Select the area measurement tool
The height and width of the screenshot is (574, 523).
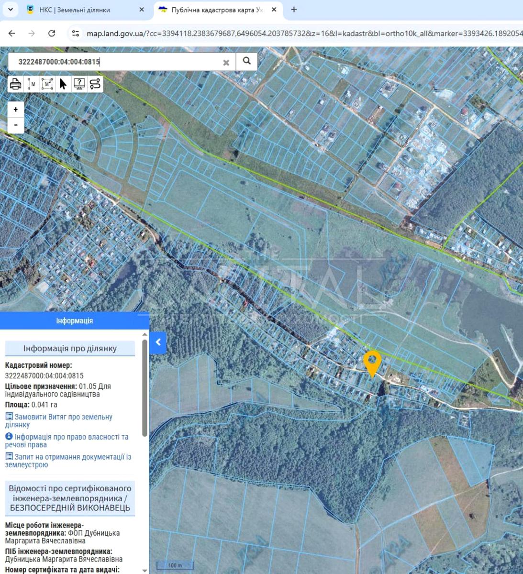click(x=47, y=84)
